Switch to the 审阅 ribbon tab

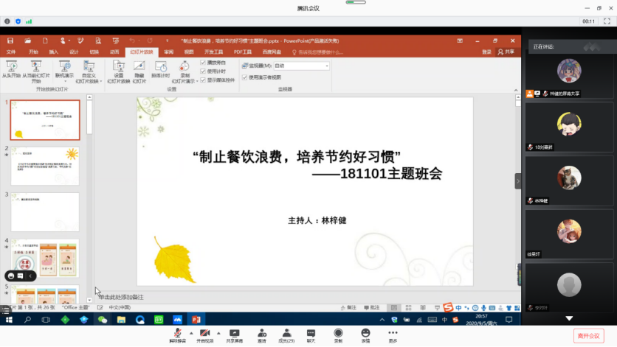pyautogui.click(x=169, y=52)
